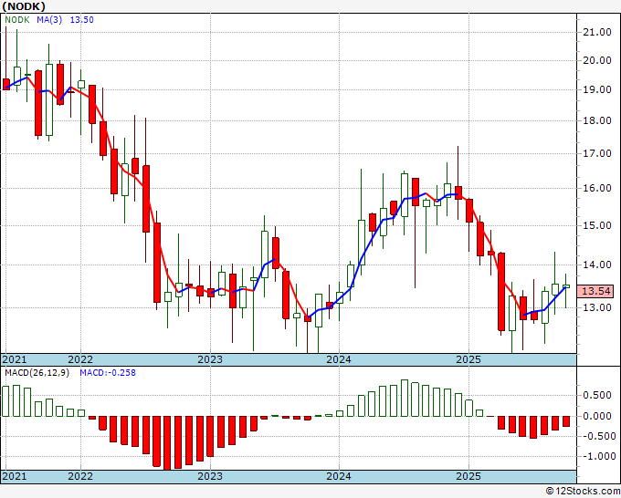Click 2023 on the price chart timeline
The width and height of the screenshot is (621, 498).
pyautogui.click(x=210, y=359)
